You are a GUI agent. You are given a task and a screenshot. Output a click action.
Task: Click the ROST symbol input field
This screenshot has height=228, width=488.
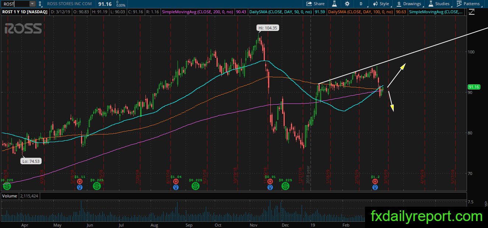pyautogui.click(x=15, y=4)
